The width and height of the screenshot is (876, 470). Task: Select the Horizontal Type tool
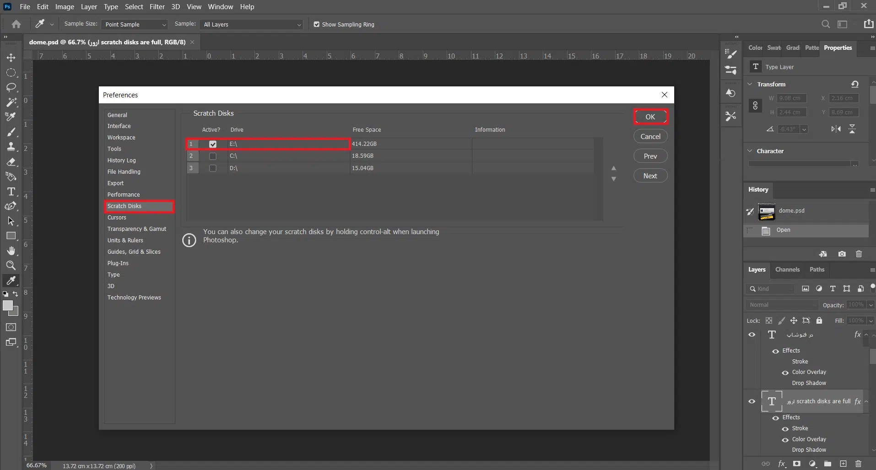click(11, 192)
